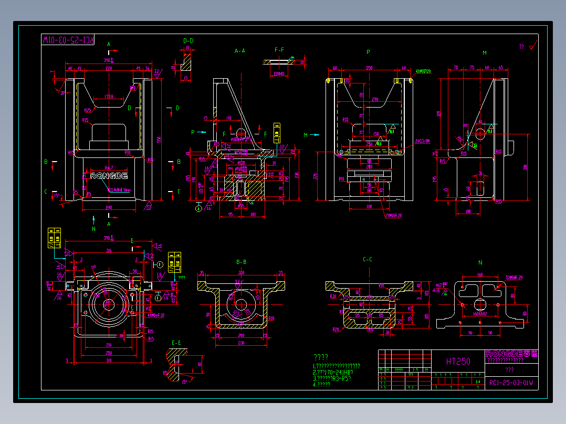566x424 pixels.
Task: Click the yellow hatched area in detail D-D
Action: click(x=187, y=64)
